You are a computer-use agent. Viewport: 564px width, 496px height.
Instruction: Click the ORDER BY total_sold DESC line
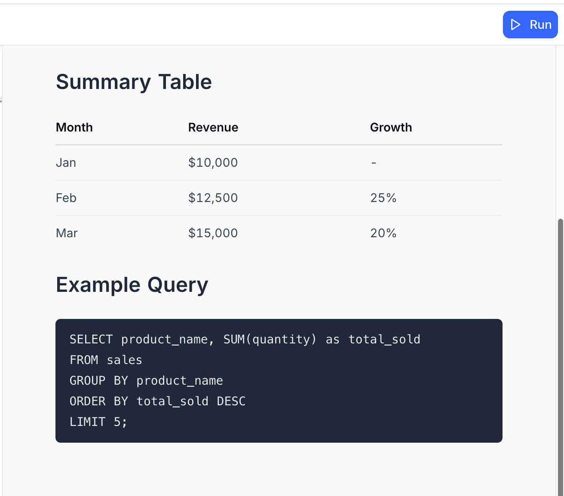[157, 401]
